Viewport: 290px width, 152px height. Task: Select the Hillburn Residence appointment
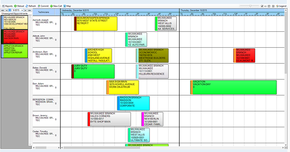point(152,72)
